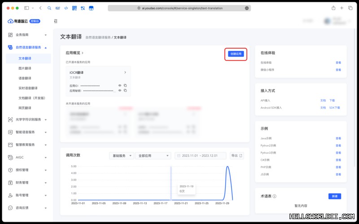View 微信小程序 link

click(338, 70)
